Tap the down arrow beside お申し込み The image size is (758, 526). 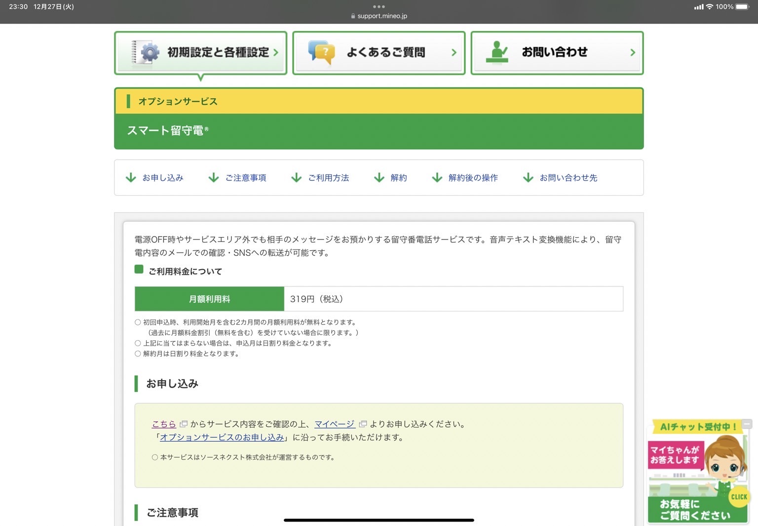click(131, 178)
